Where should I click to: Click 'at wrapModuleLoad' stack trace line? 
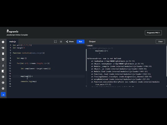pos(120,79)
